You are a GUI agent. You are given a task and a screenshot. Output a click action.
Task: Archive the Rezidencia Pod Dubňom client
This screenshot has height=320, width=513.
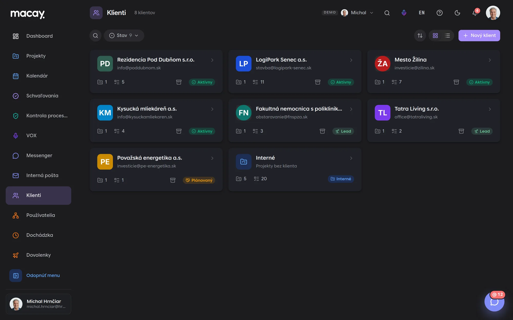point(179,82)
